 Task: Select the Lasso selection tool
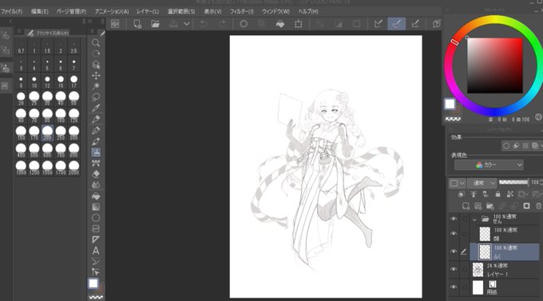pyautogui.click(x=96, y=97)
